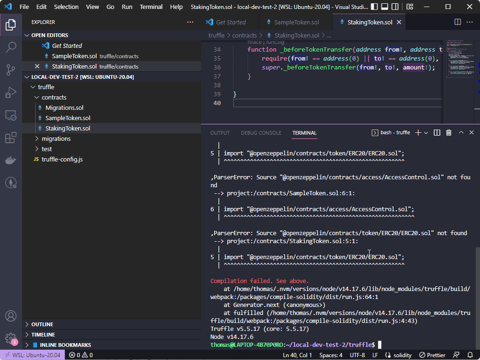This screenshot has width=480, height=360.
Task: Switch to the Get Started tab
Action: [x=231, y=22]
